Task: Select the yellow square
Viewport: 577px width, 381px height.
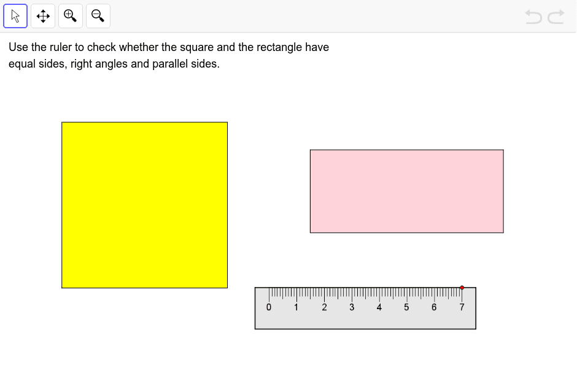Action: pos(144,205)
